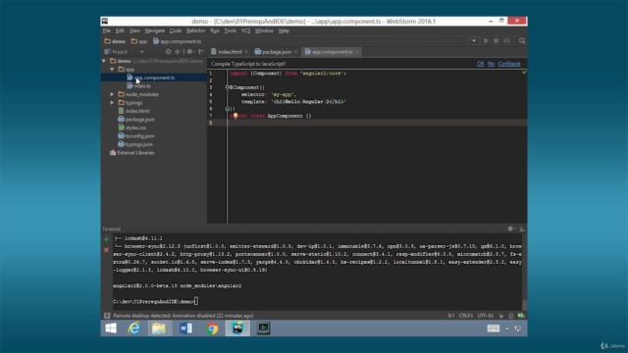Screen dimensions: 628x353
Task: Click the UTF-8 encoding in status bar
Action: [485, 316]
